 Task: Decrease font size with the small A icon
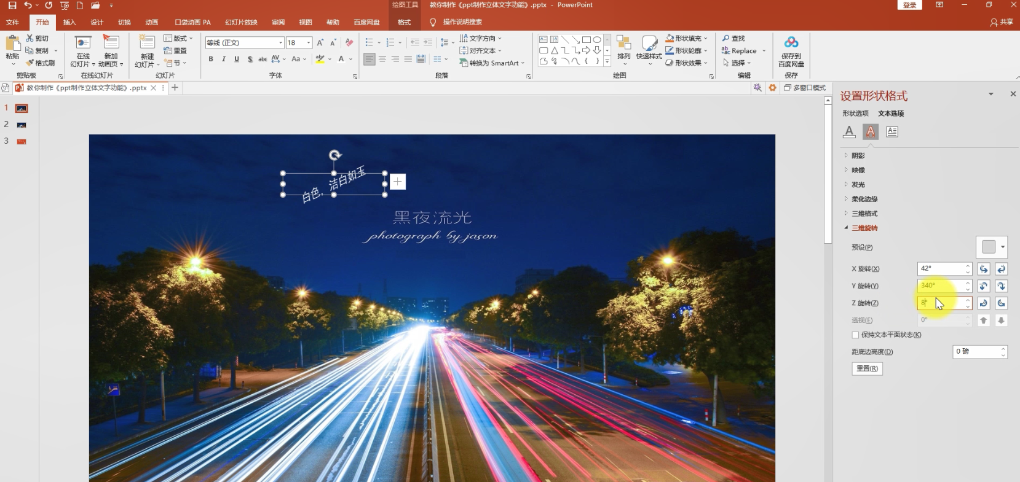[333, 42]
